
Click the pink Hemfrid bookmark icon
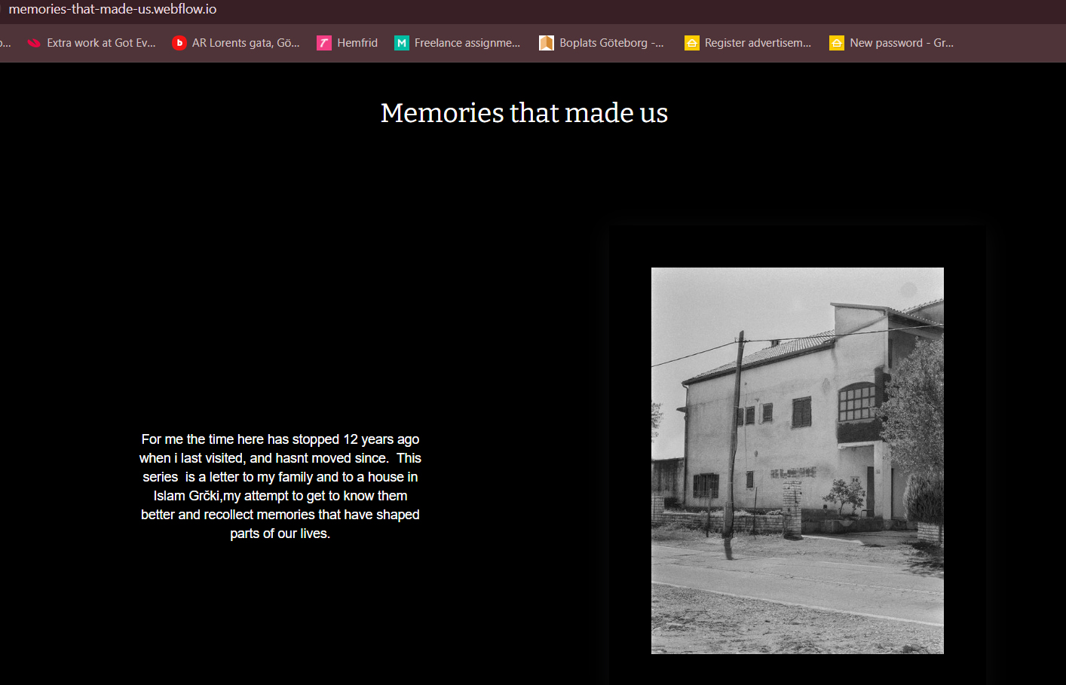pos(324,43)
